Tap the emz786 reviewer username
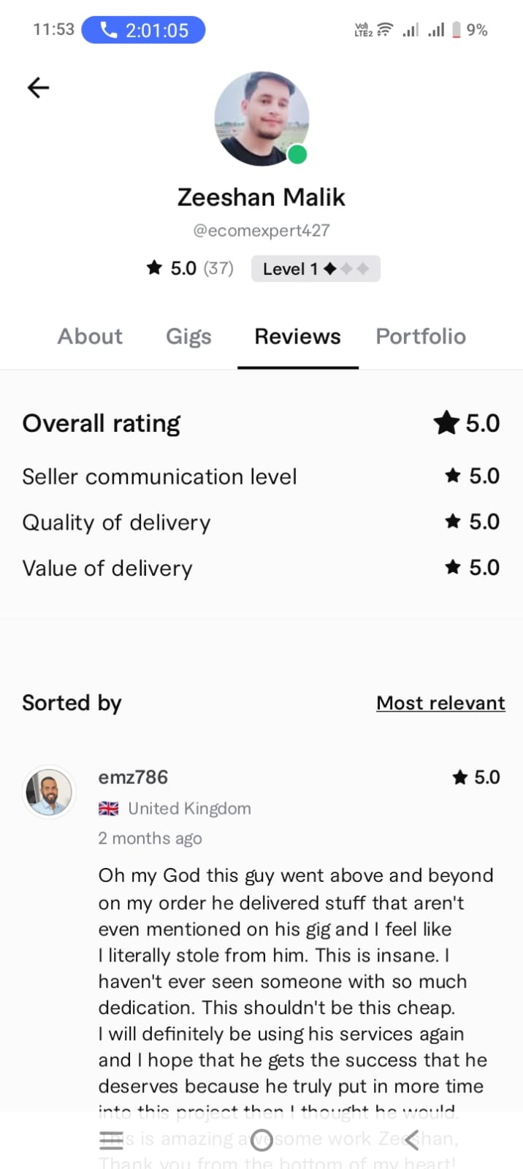This screenshot has height=1169, width=523. (x=133, y=777)
